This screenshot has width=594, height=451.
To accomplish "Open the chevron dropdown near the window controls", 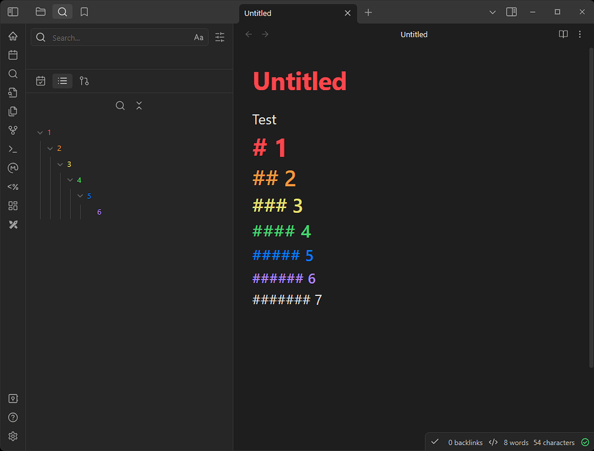I will [x=492, y=12].
